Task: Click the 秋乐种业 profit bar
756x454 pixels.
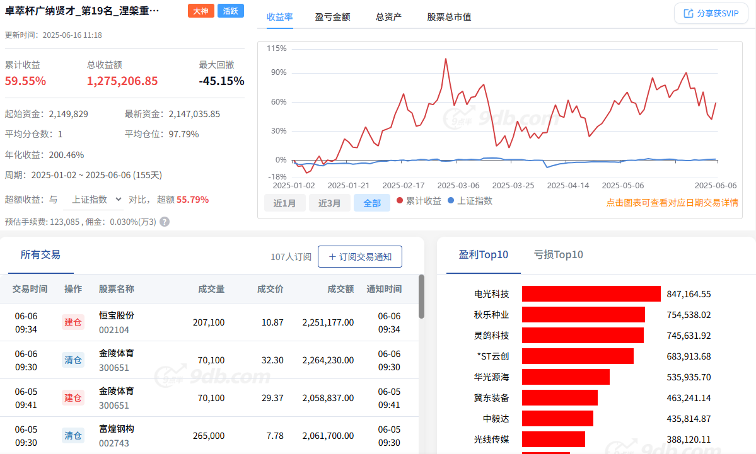Action: [583, 315]
